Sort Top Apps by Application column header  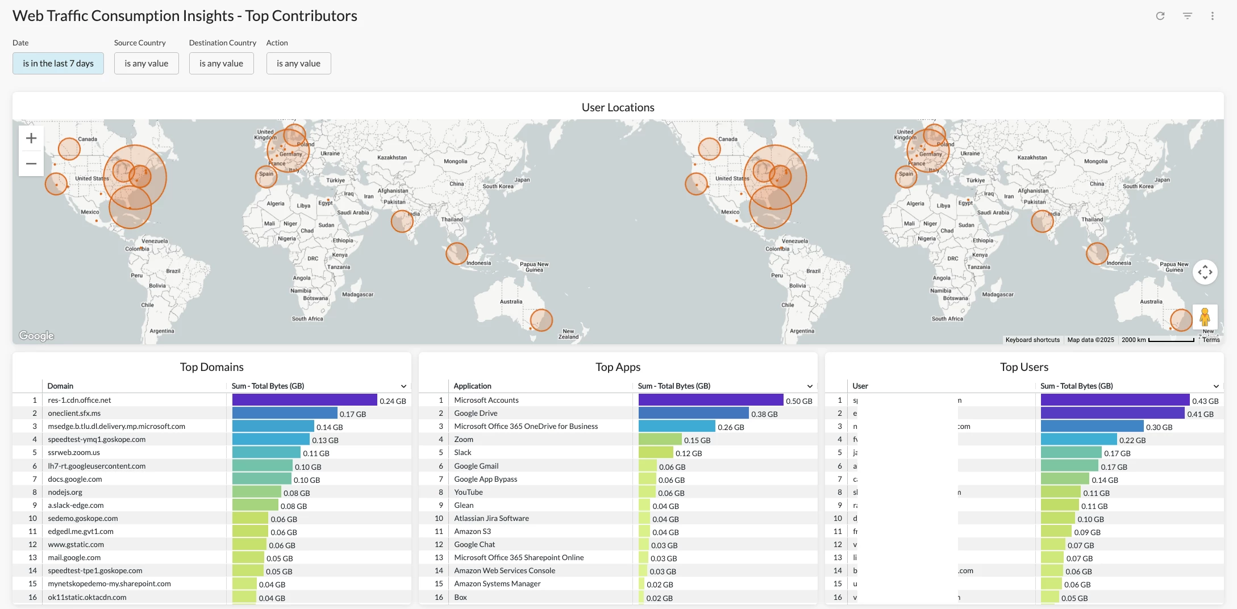click(x=472, y=386)
